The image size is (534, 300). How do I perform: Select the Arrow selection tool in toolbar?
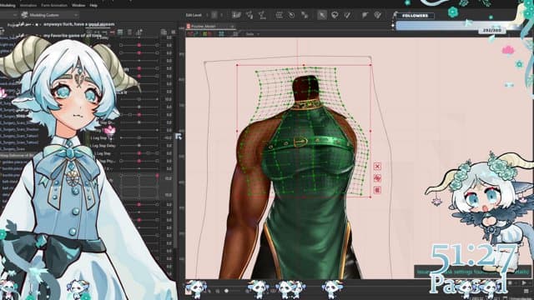[321, 15]
